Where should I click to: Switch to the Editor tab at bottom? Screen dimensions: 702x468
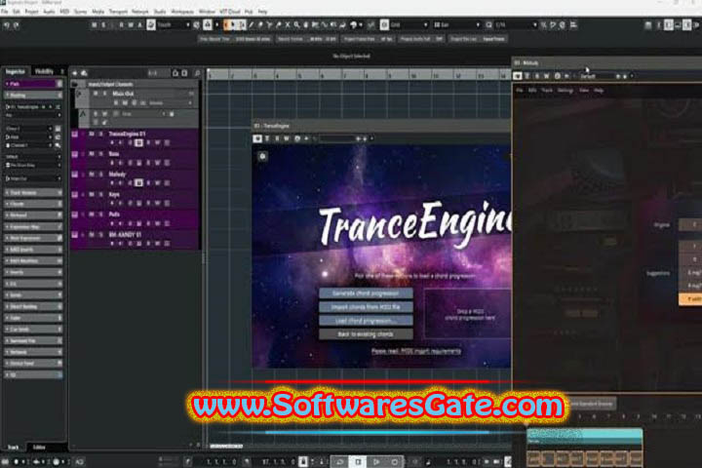[x=39, y=447]
